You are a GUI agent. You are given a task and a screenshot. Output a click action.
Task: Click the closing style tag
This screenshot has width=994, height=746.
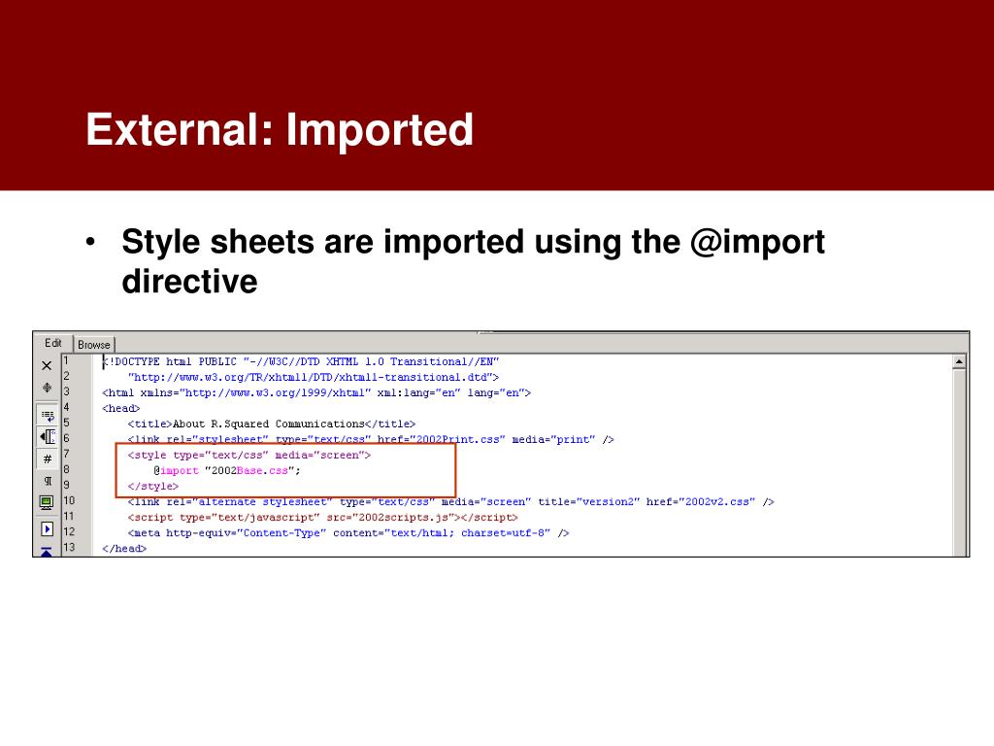pos(152,487)
